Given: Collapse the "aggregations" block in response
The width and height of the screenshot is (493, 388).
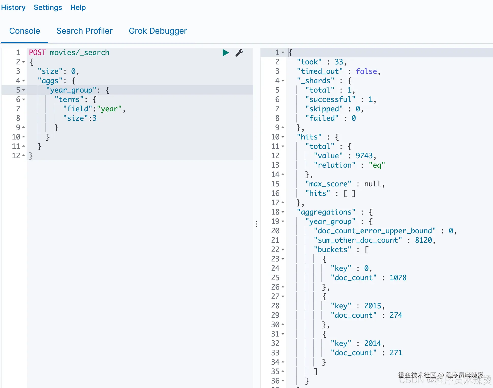Looking at the screenshot, I should (x=283, y=212).
